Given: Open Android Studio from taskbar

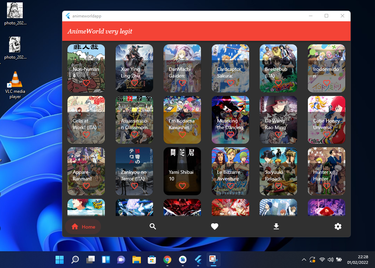Looking at the screenshot, I should coord(183,260).
